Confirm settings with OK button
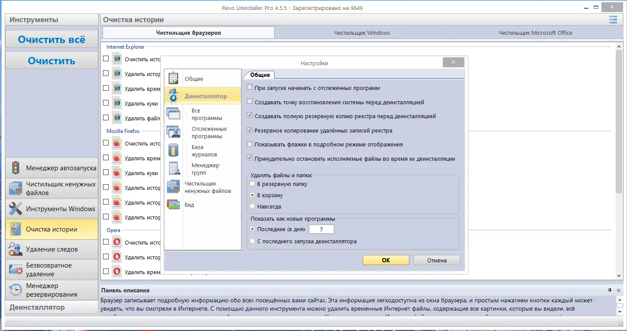Image resolution: width=627 pixels, height=331 pixels. point(386,260)
